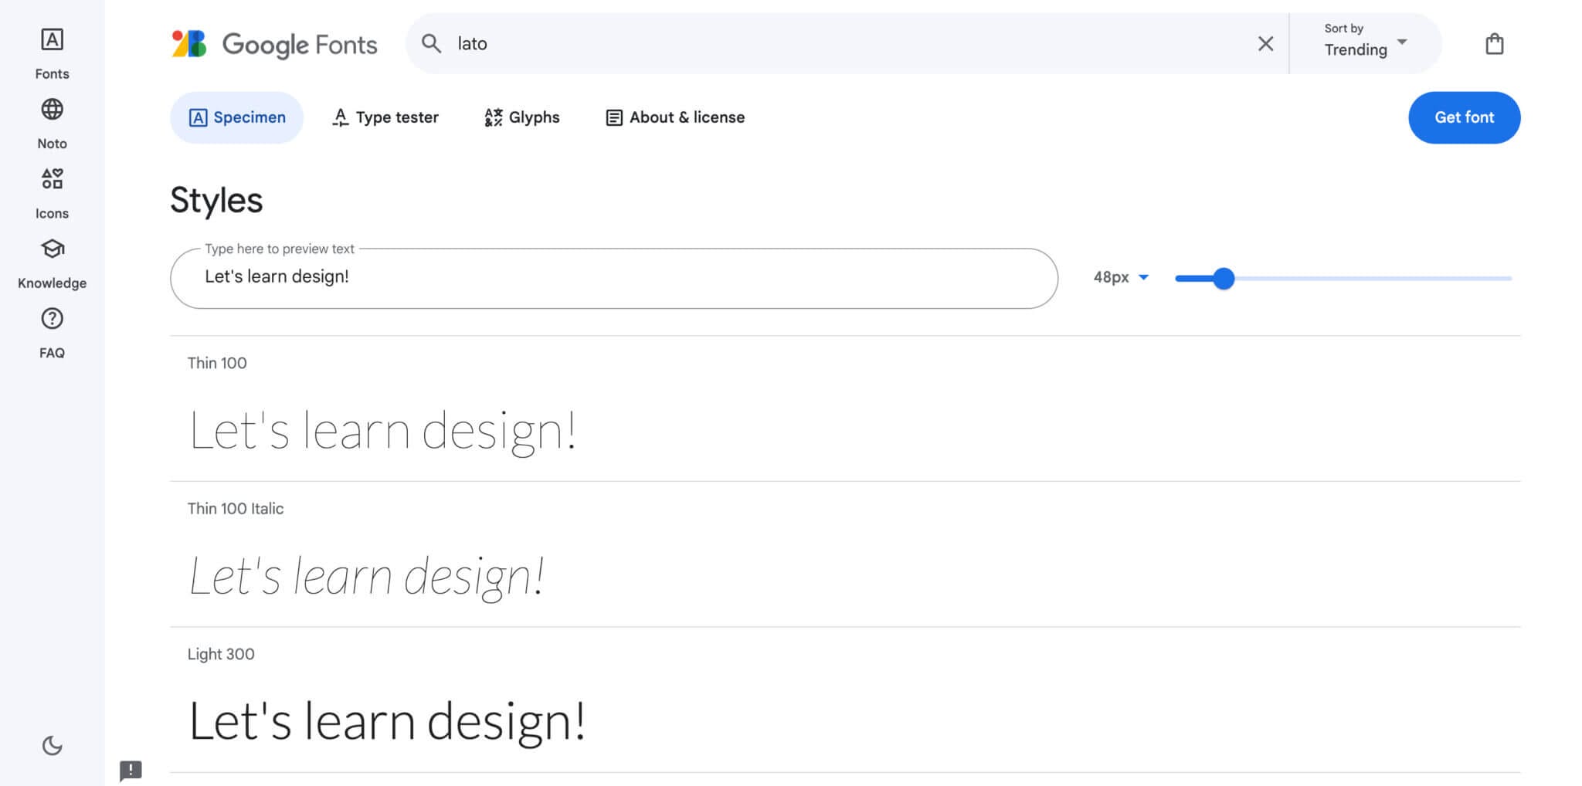Switch to the Glyphs tab
This screenshot has width=1582, height=786.
point(522,117)
